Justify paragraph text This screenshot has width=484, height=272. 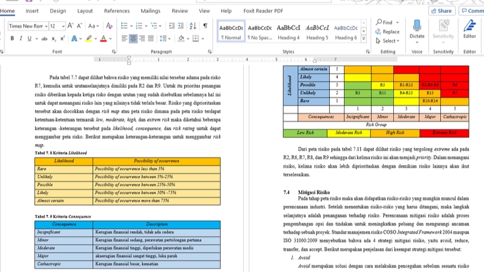pyautogui.click(x=151, y=39)
